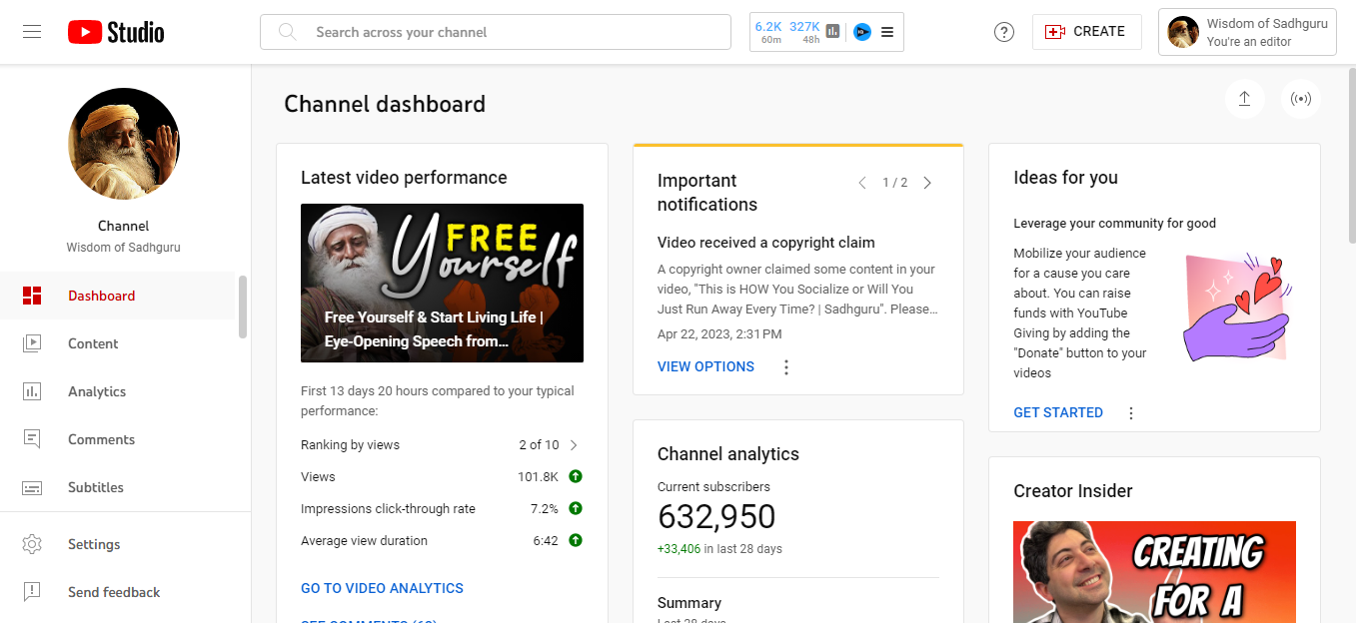Open the Subtitles section
The image size is (1356, 623).
coord(118,487)
